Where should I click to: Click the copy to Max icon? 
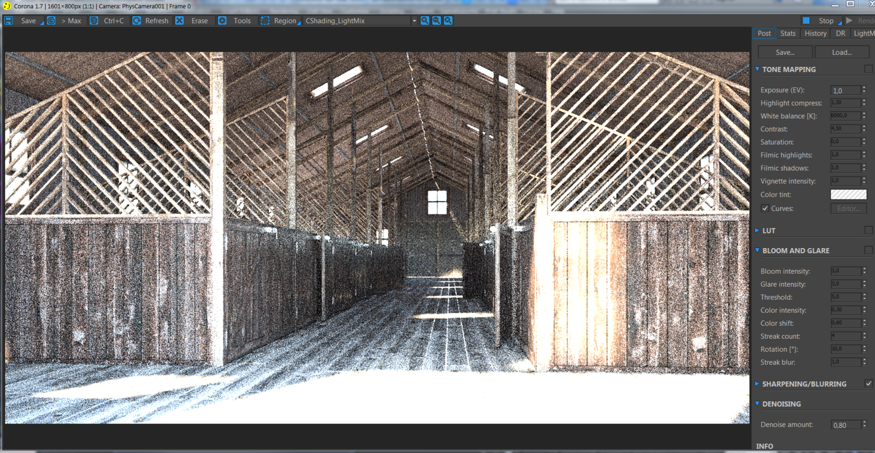(51, 21)
